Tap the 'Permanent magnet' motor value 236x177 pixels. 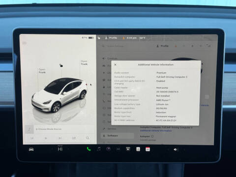tap(166, 117)
